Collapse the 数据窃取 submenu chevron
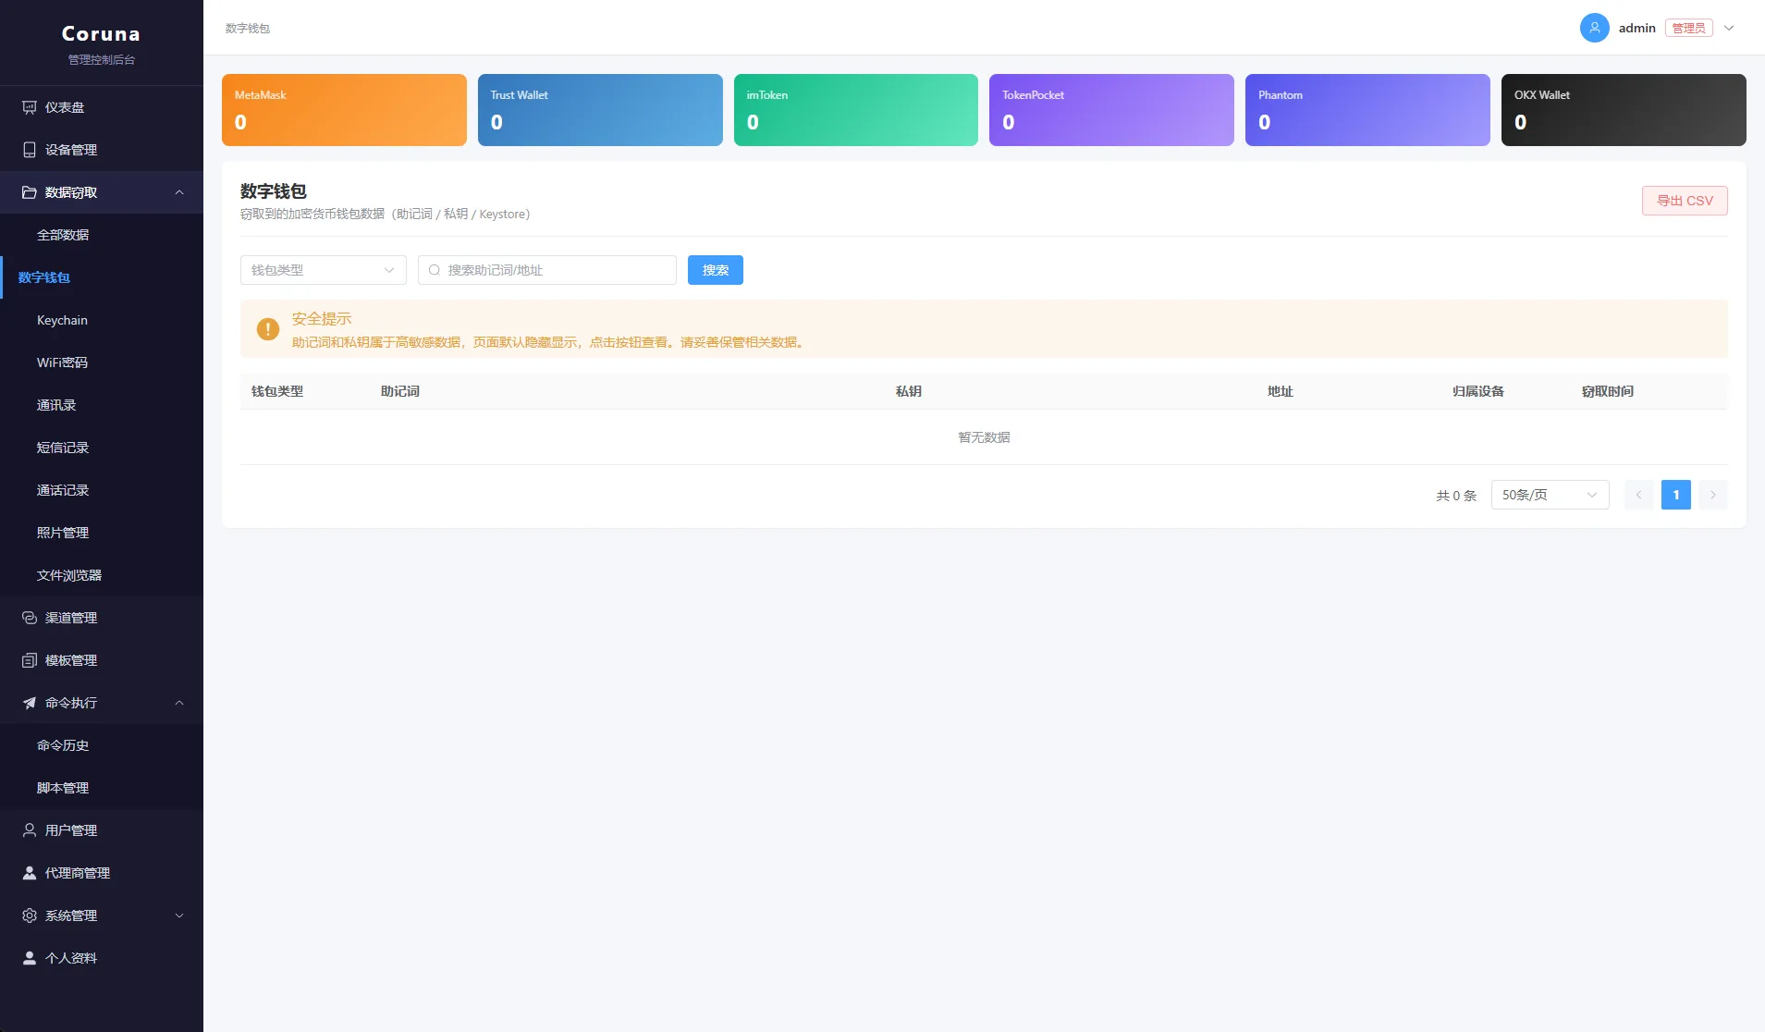This screenshot has width=1765, height=1032. (x=179, y=192)
